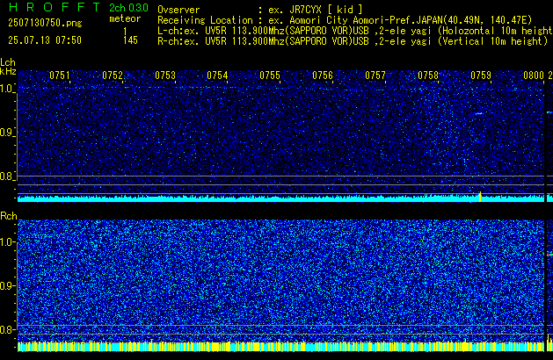The height and width of the screenshot is (360, 553).
Task: Click the Lch 0.9 kHz axis label
Action: coord(7,133)
